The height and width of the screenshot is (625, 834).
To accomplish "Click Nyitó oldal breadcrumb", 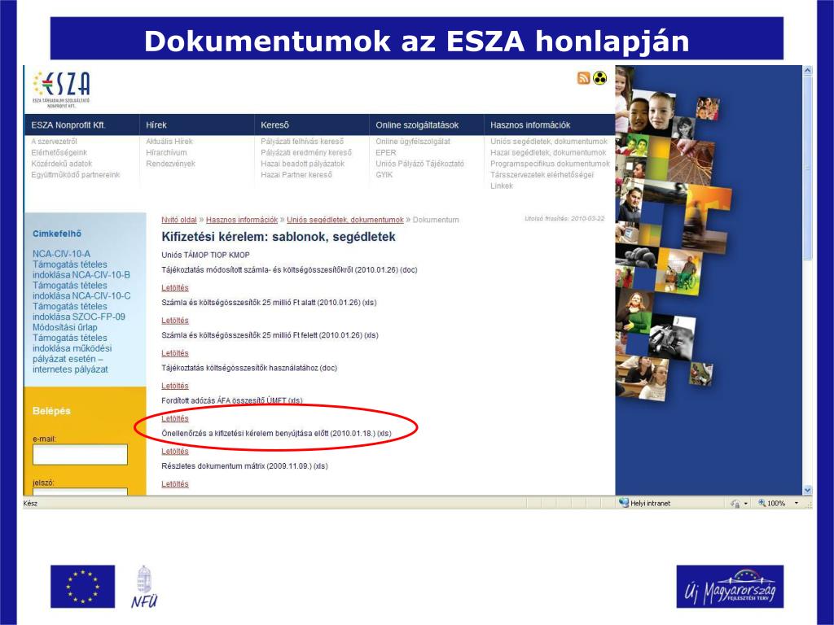I will tap(179, 220).
